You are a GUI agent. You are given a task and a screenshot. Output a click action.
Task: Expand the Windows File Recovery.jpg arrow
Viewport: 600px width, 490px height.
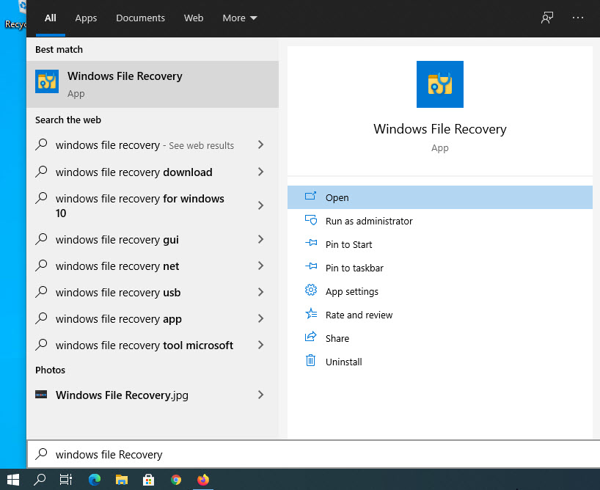260,395
